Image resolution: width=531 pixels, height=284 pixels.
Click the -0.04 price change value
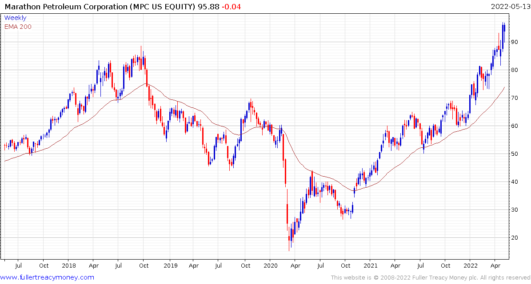pos(231,6)
